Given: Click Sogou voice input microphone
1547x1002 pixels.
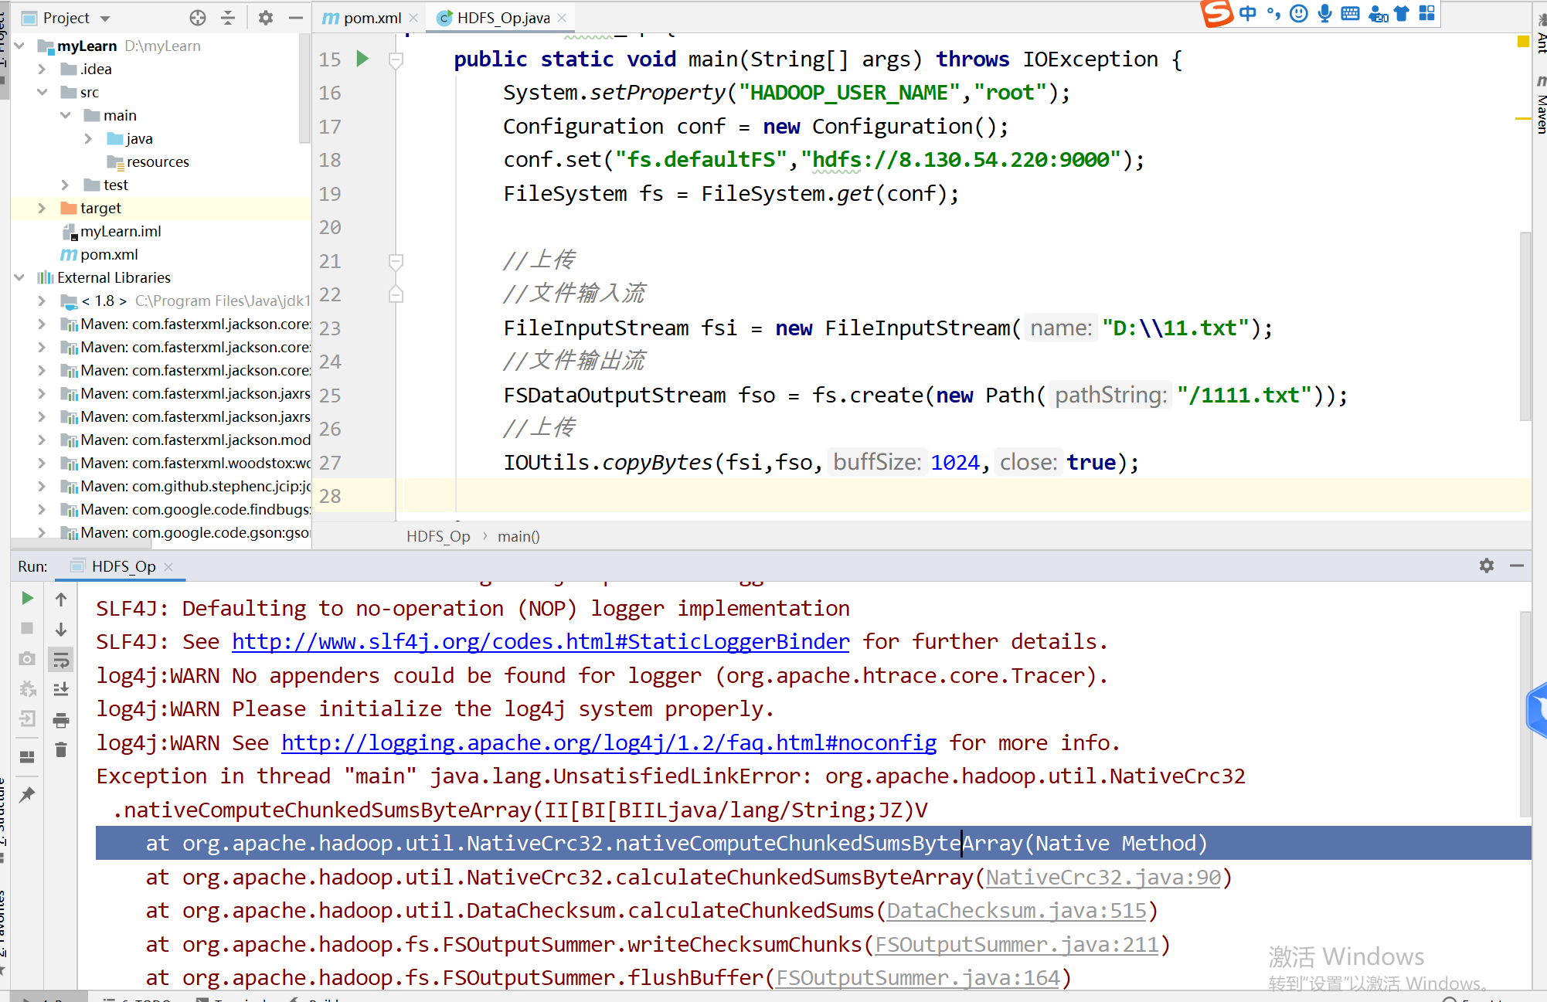Looking at the screenshot, I should coord(1324,13).
